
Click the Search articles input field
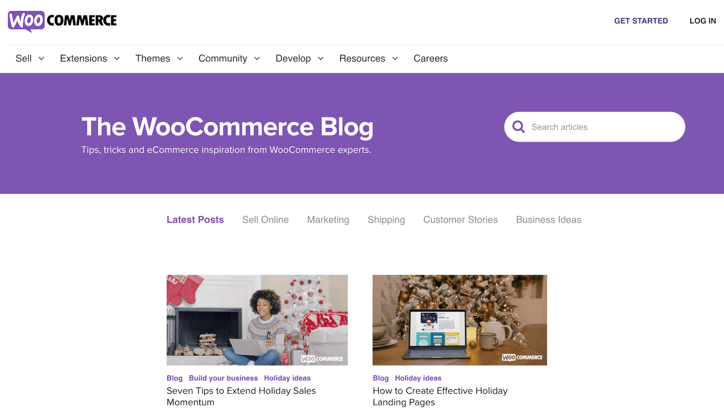594,126
